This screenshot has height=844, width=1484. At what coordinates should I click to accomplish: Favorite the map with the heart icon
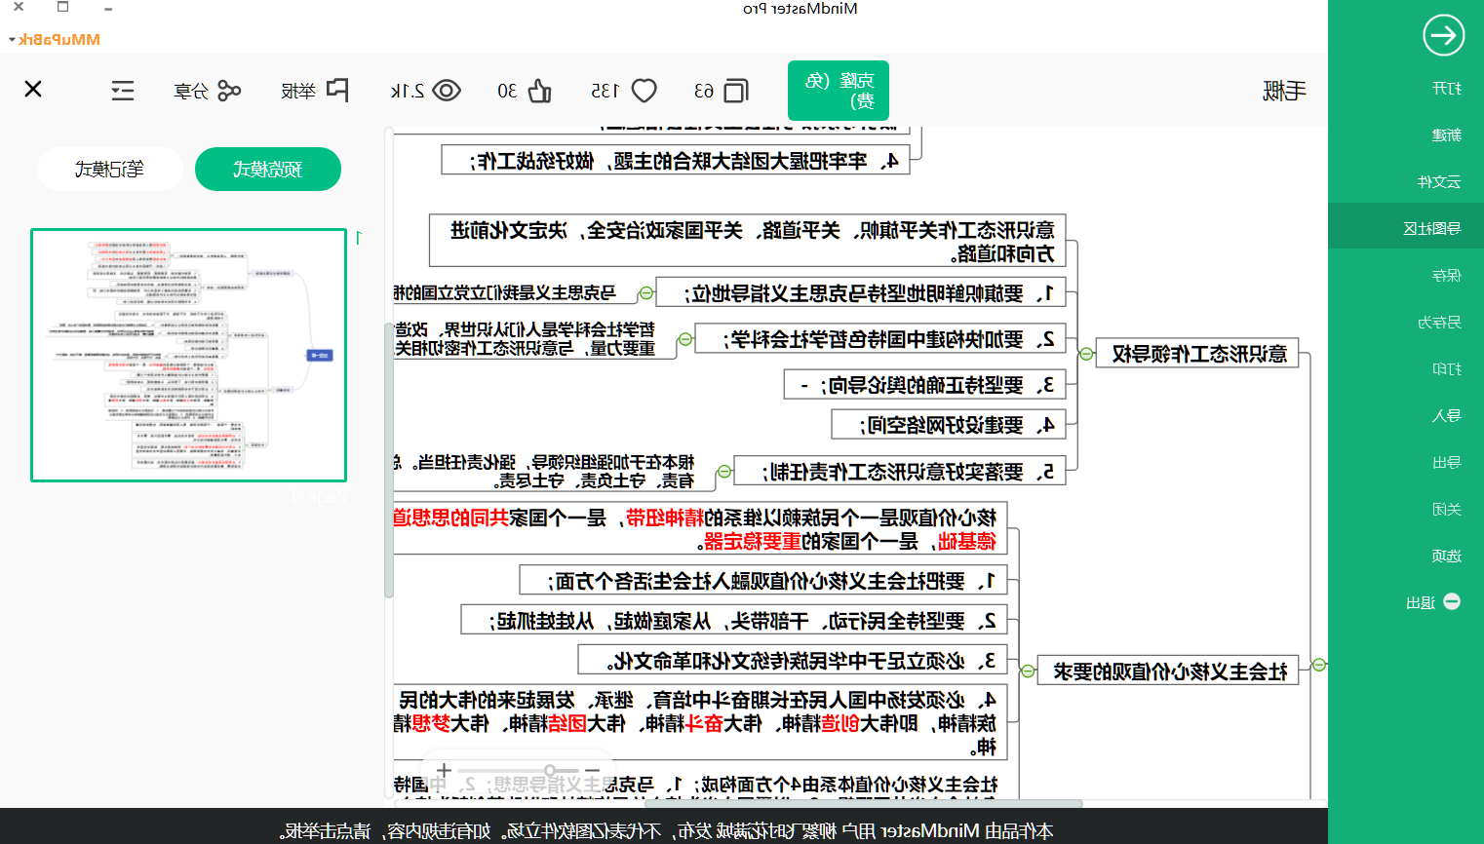[644, 91]
